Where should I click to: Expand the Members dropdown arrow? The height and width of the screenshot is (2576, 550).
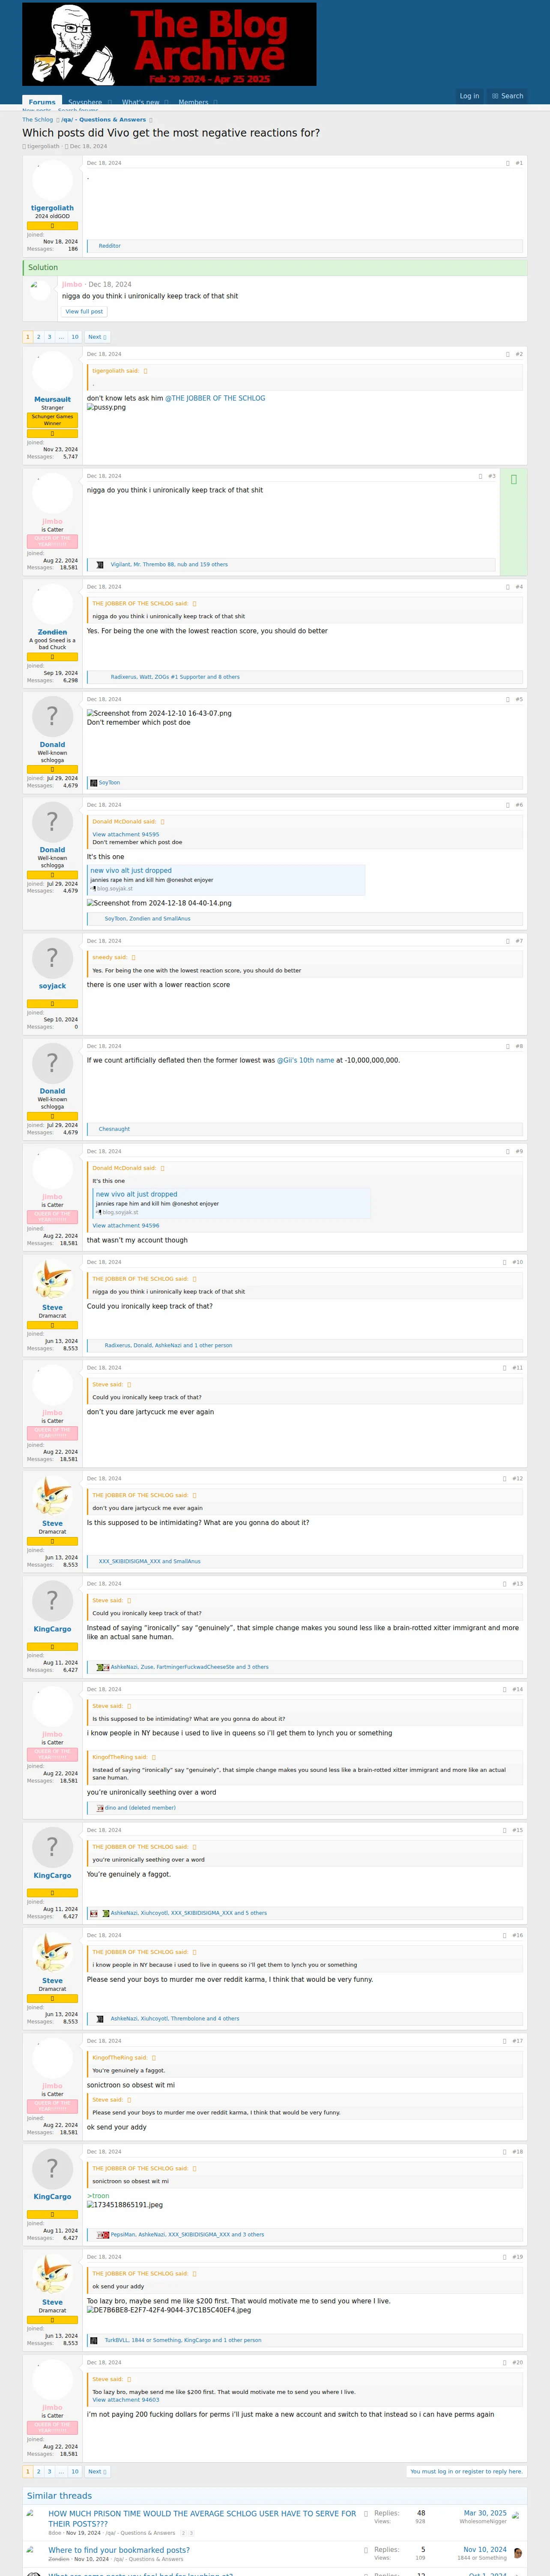215,102
